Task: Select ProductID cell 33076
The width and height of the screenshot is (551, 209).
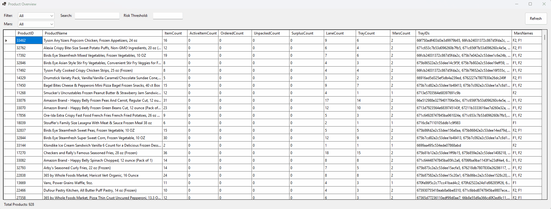Action: pyautogui.click(x=29, y=100)
